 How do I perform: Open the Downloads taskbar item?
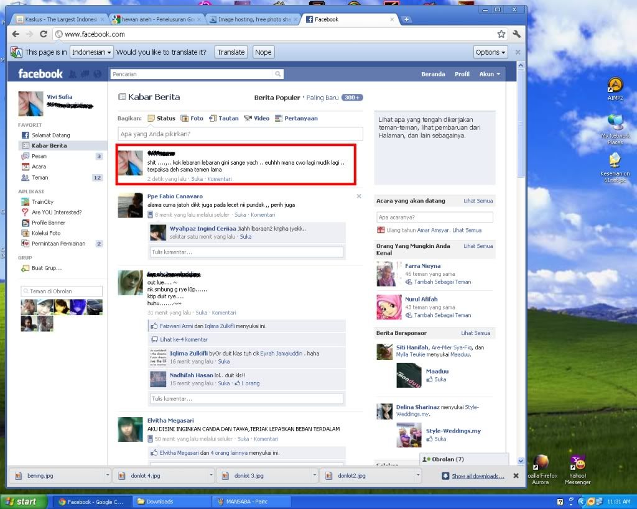(172, 502)
